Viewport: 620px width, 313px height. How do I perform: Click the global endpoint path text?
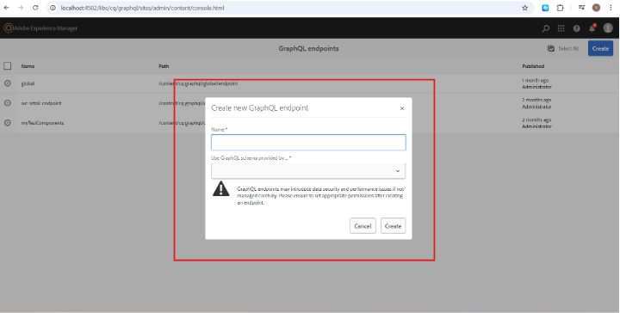[x=198, y=83]
